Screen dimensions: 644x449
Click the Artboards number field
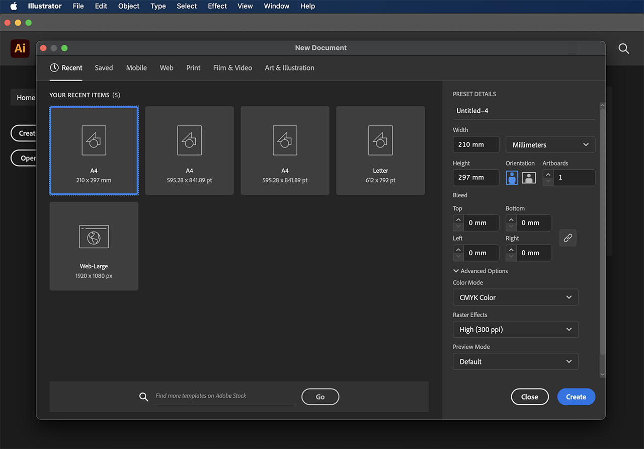tap(574, 177)
